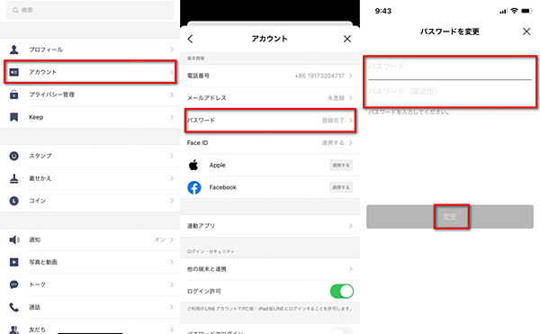Image resolution: width=540 pixels, height=334 pixels.
Task: Click the profile person icon
Action: (14, 50)
